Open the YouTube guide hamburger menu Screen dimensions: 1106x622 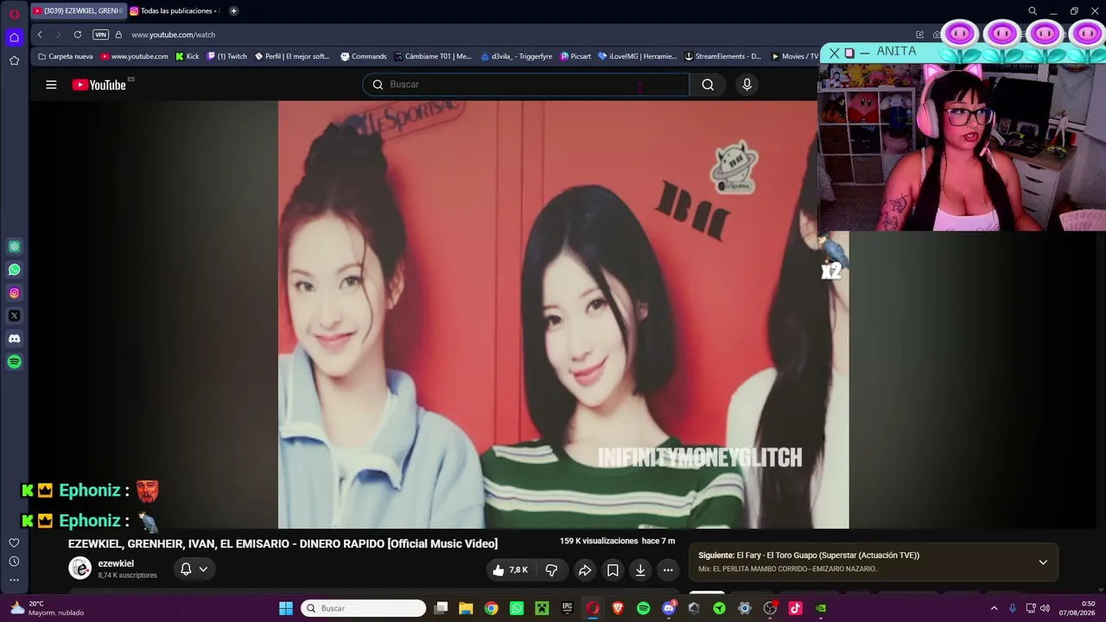[x=51, y=85]
